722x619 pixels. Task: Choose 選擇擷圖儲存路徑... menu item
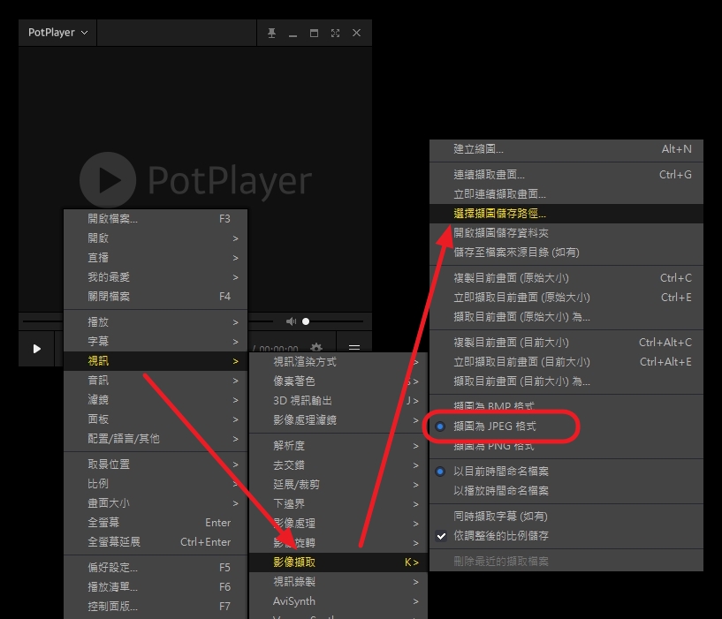tap(499, 214)
